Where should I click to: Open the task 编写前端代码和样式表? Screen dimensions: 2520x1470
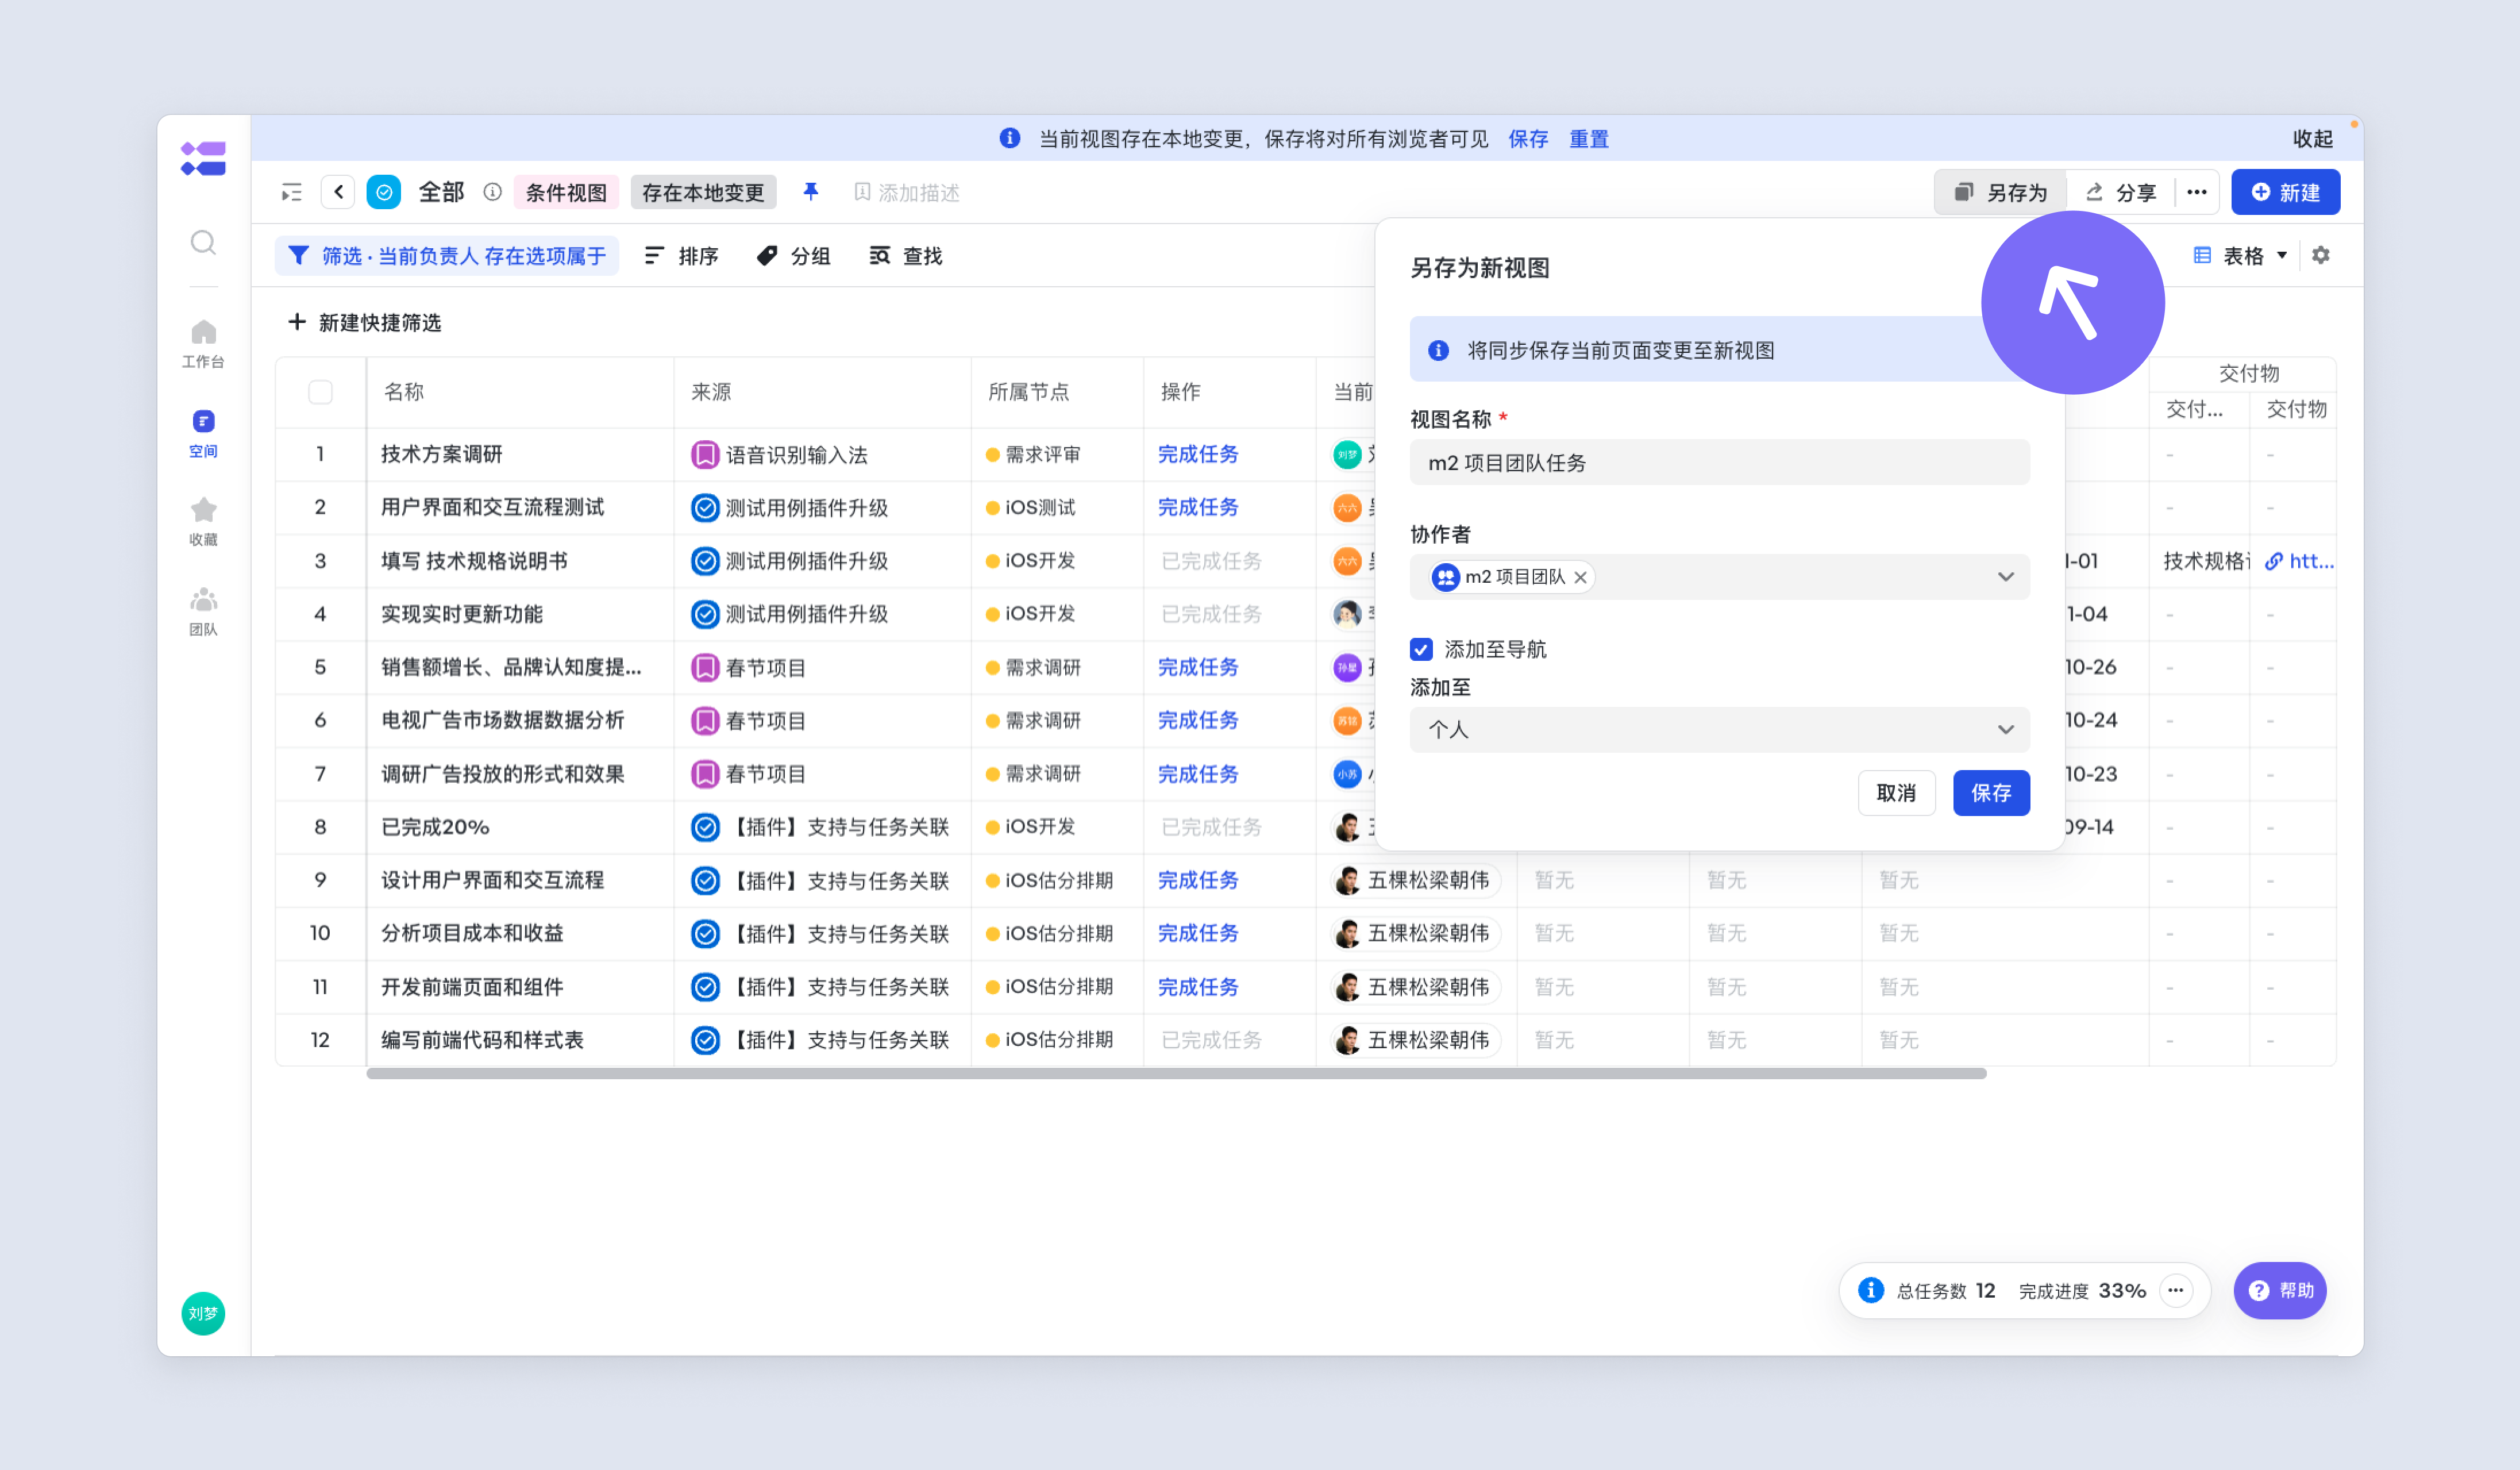[x=482, y=1040]
